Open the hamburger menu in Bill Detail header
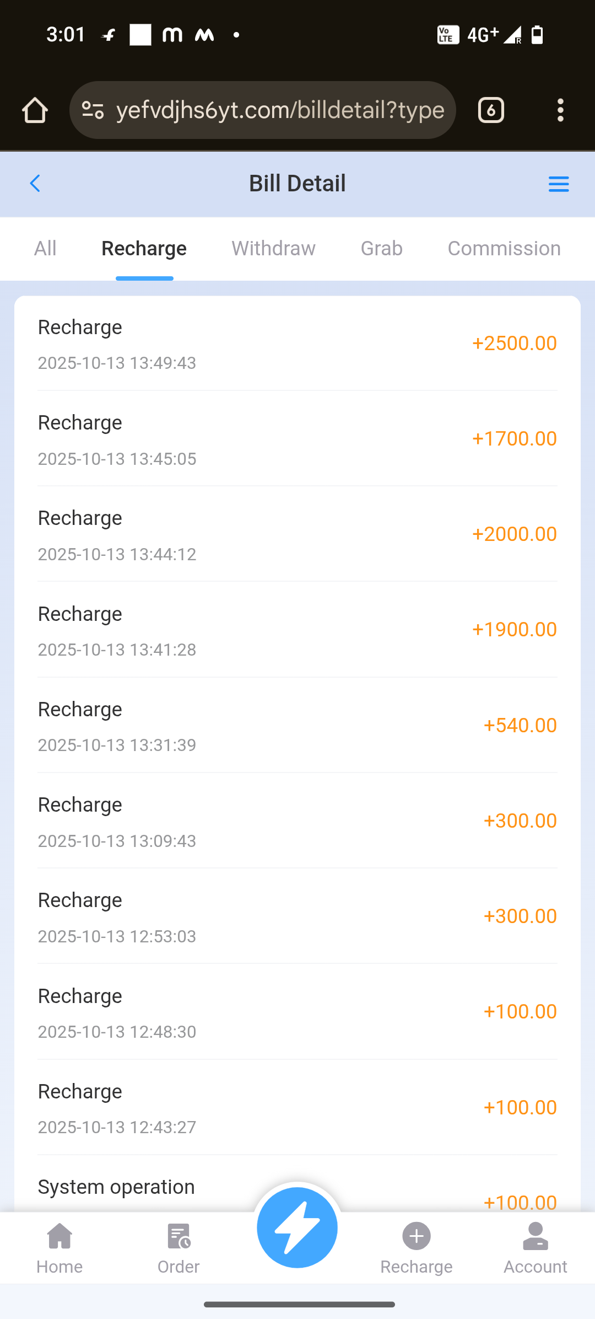 tap(559, 184)
